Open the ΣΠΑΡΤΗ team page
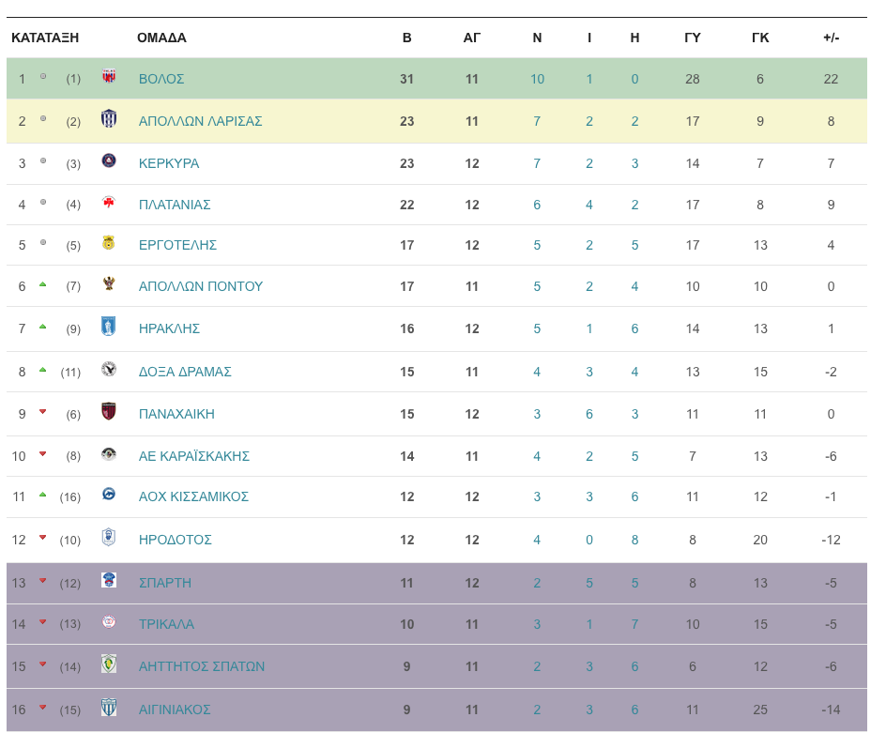 [165, 583]
